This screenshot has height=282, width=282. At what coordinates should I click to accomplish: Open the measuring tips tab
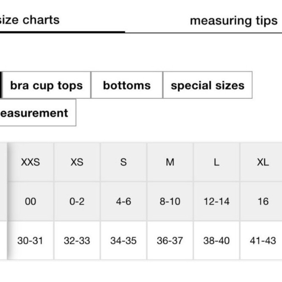click(x=234, y=21)
